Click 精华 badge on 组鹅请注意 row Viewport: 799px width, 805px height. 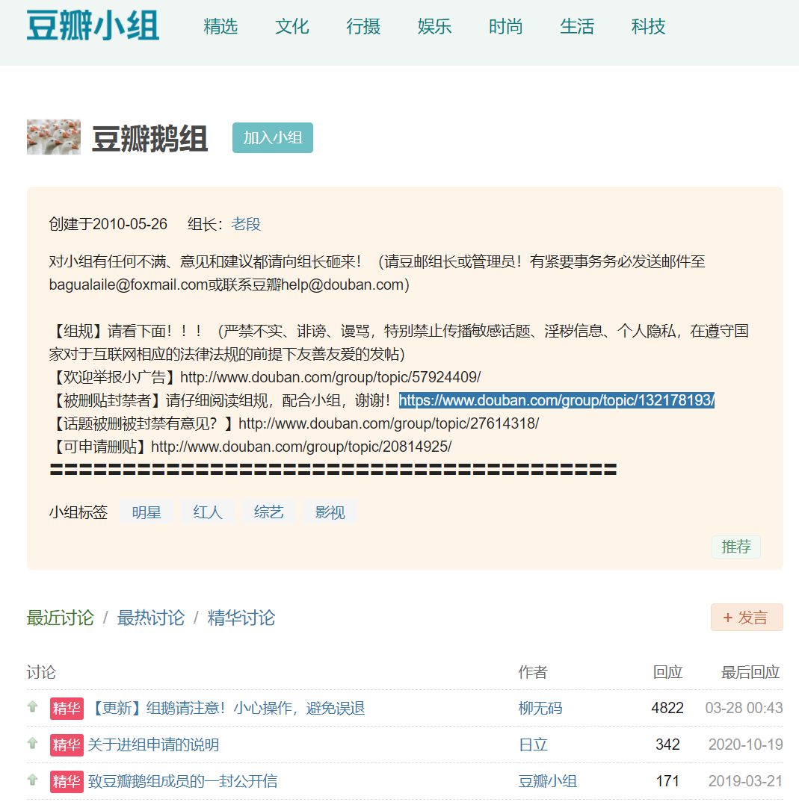tap(67, 709)
